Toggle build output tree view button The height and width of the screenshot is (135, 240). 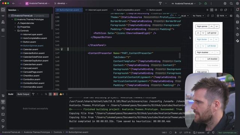point(50,94)
